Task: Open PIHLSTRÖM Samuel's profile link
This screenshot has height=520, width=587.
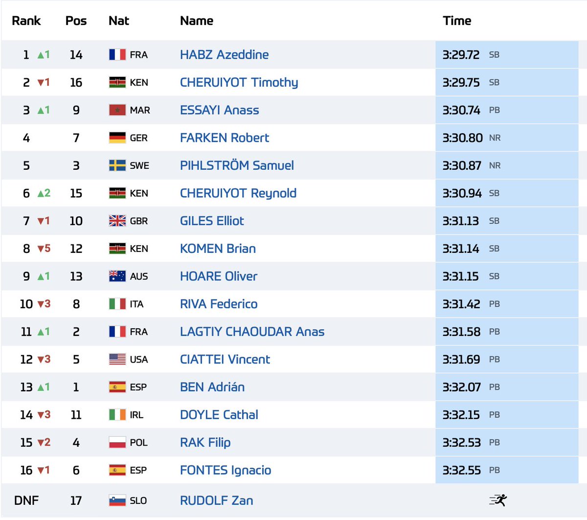Action: pos(237,165)
